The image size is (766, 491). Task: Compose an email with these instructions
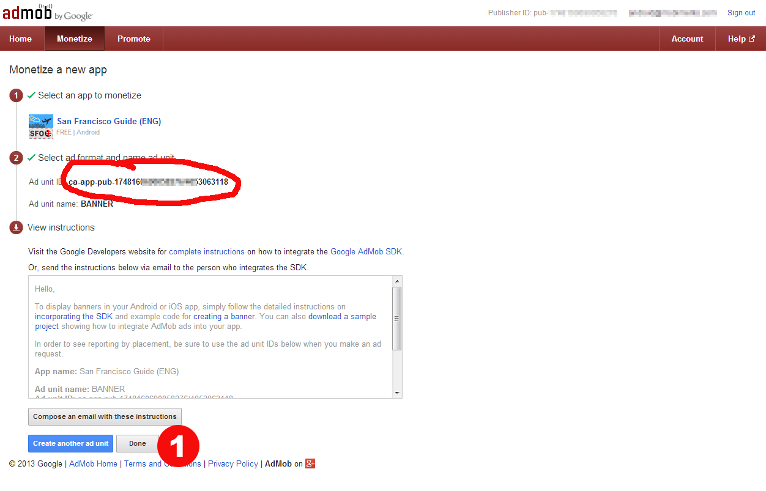click(105, 416)
